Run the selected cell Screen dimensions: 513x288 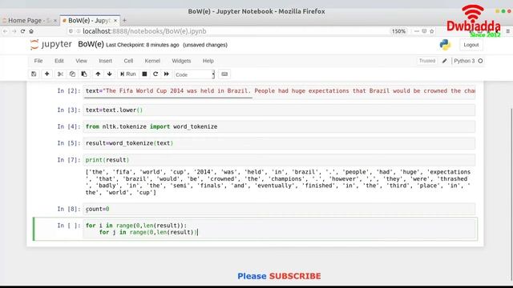[128, 74]
